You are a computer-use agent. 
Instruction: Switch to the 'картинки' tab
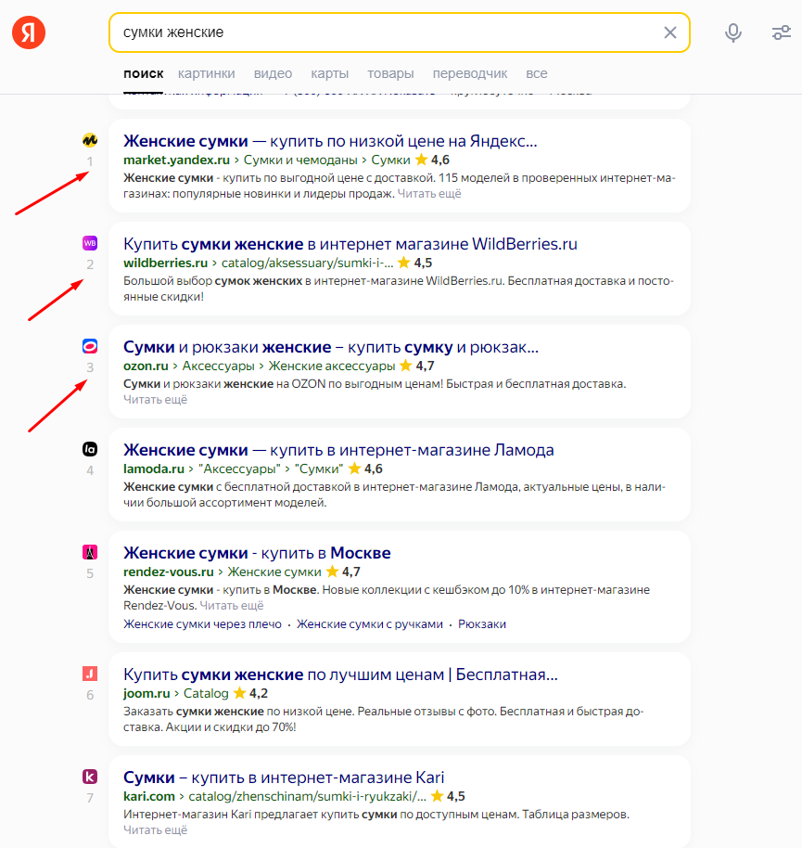[x=207, y=73]
